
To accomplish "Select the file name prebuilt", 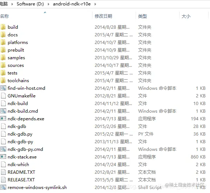I will 16,50.
